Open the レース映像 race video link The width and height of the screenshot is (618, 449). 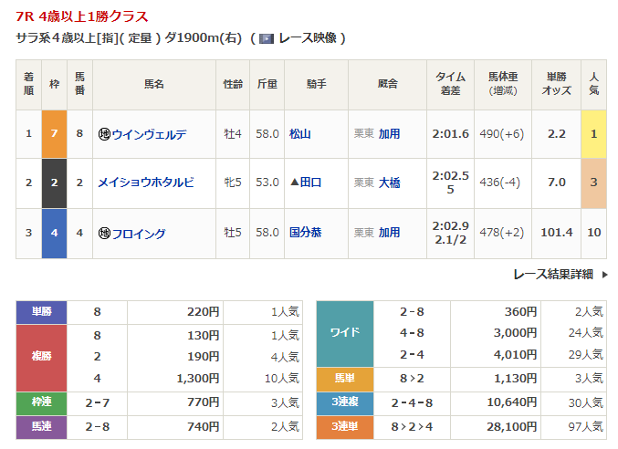pyautogui.click(x=309, y=38)
